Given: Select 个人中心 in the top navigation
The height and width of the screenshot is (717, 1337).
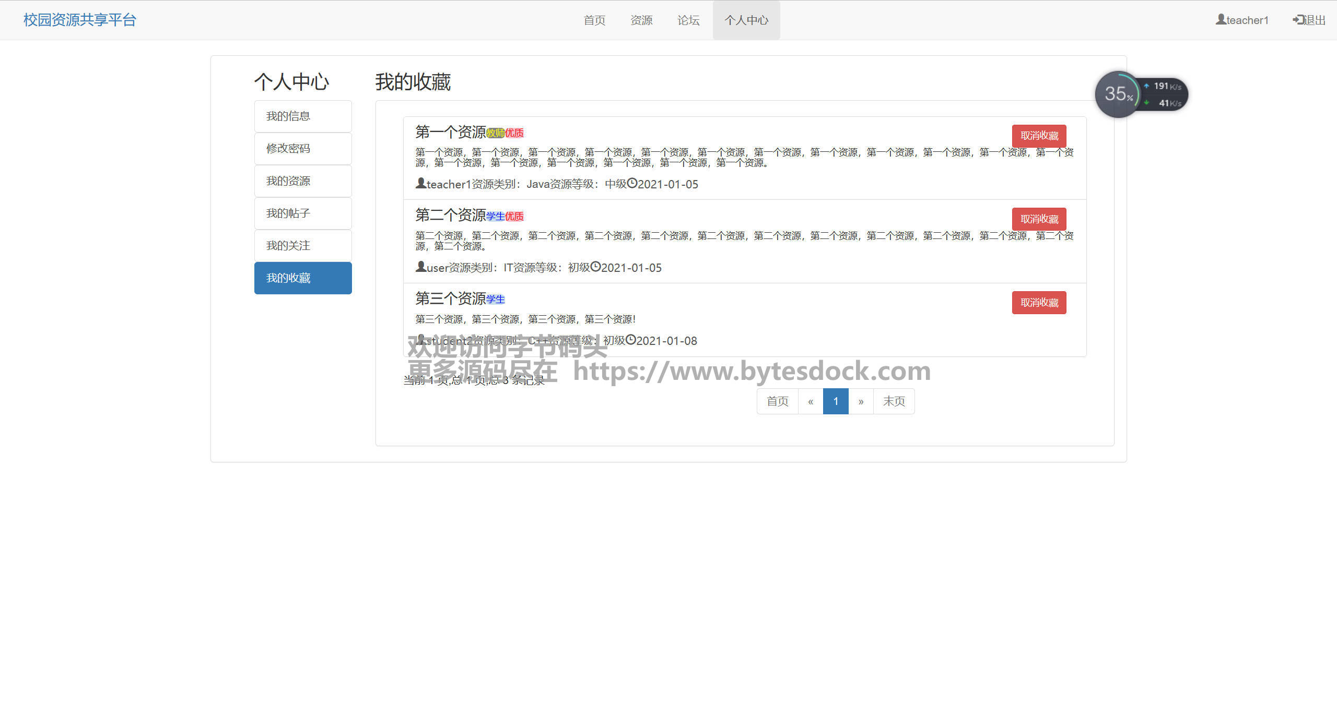Looking at the screenshot, I should (x=746, y=20).
